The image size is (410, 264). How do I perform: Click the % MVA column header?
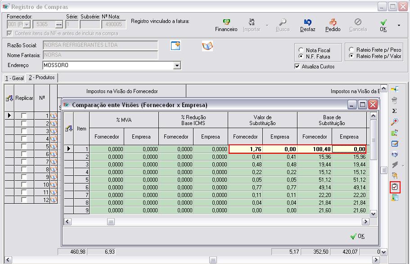[x=124, y=120]
